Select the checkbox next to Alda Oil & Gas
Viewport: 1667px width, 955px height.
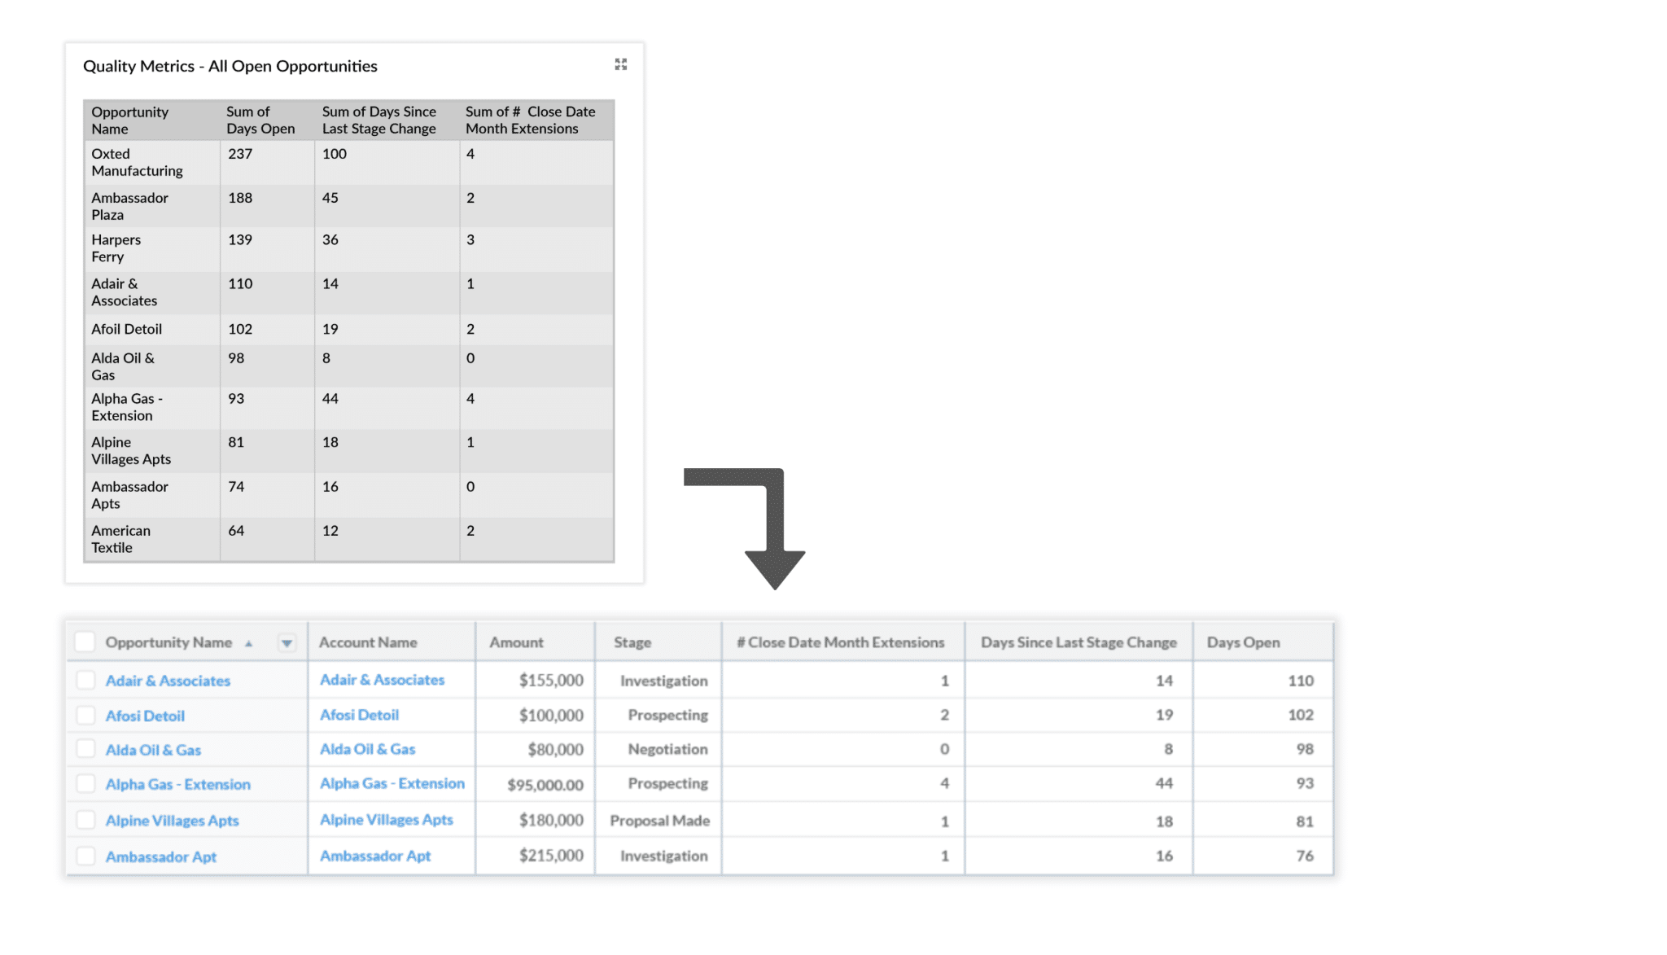coord(85,749)
